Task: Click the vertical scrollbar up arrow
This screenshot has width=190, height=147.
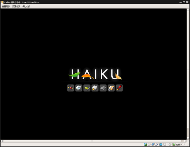Action: click(x=188, y=10)
